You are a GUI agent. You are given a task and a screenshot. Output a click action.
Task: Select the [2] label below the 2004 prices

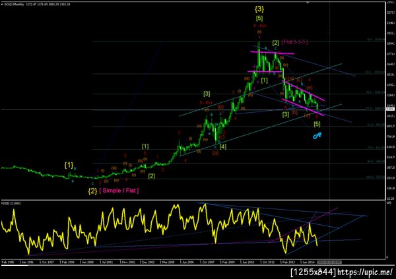pyautogui.click(x=151, y=176)
